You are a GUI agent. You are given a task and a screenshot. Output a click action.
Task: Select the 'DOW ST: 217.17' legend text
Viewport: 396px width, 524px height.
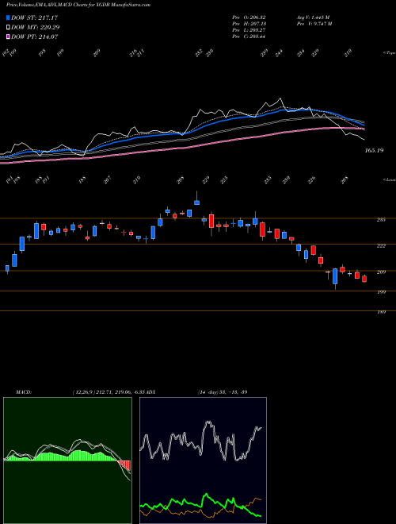tap(34, 17)
